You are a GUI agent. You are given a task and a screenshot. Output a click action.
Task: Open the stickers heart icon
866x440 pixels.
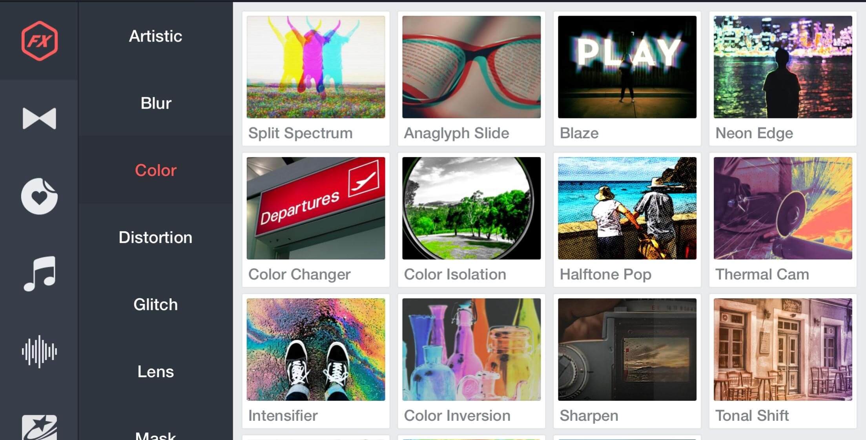pyautogui.click(x=39, y=196)
